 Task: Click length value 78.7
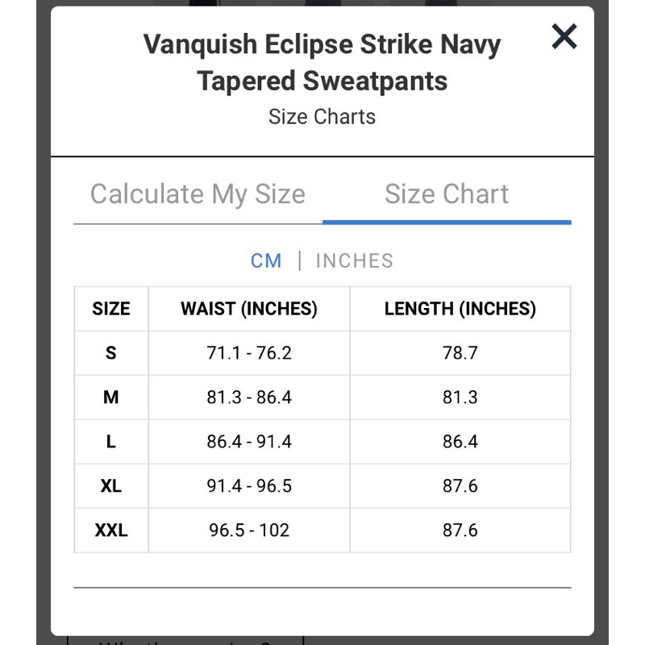coord(460,353)
